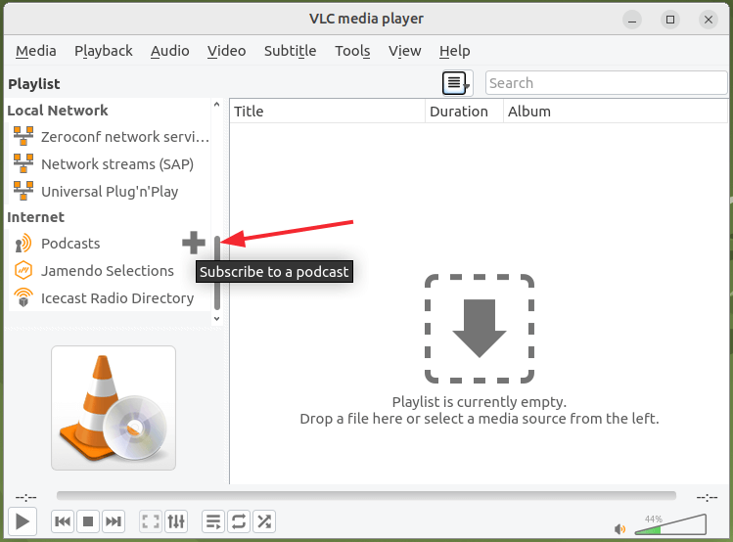733x542 pixels.
Task: Toggle loop repeat mode
Action: coord(239,521)
